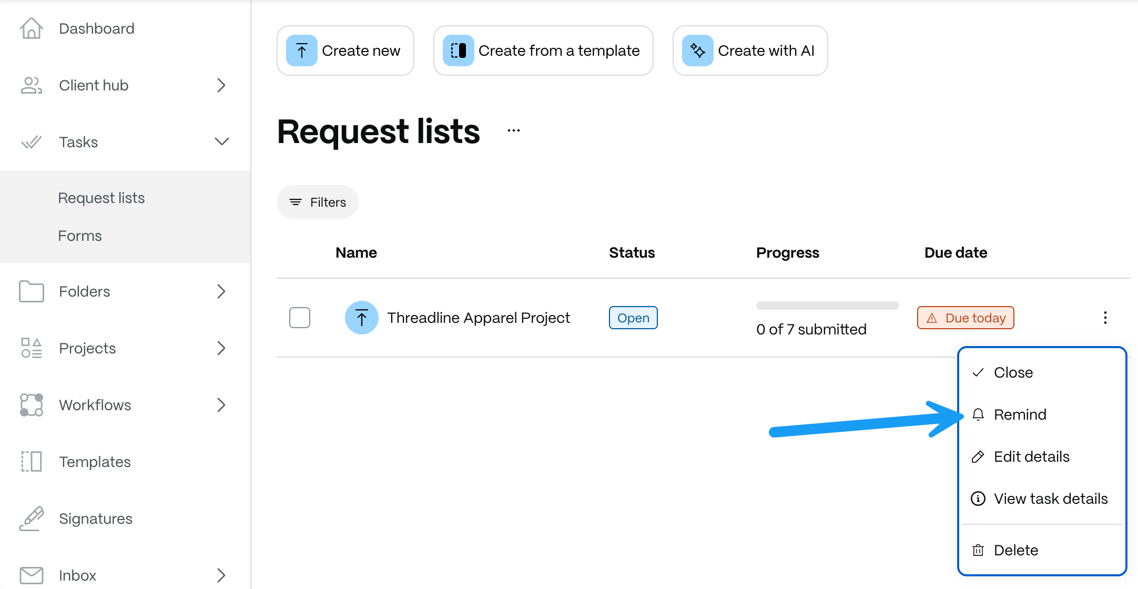Expand the Projects submenu arrow
This screenshot has width=1138, height=589.
[x=221, y=348]
